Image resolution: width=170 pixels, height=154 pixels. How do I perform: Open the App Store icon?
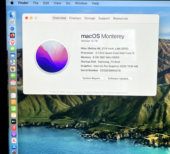pos(14,147)
